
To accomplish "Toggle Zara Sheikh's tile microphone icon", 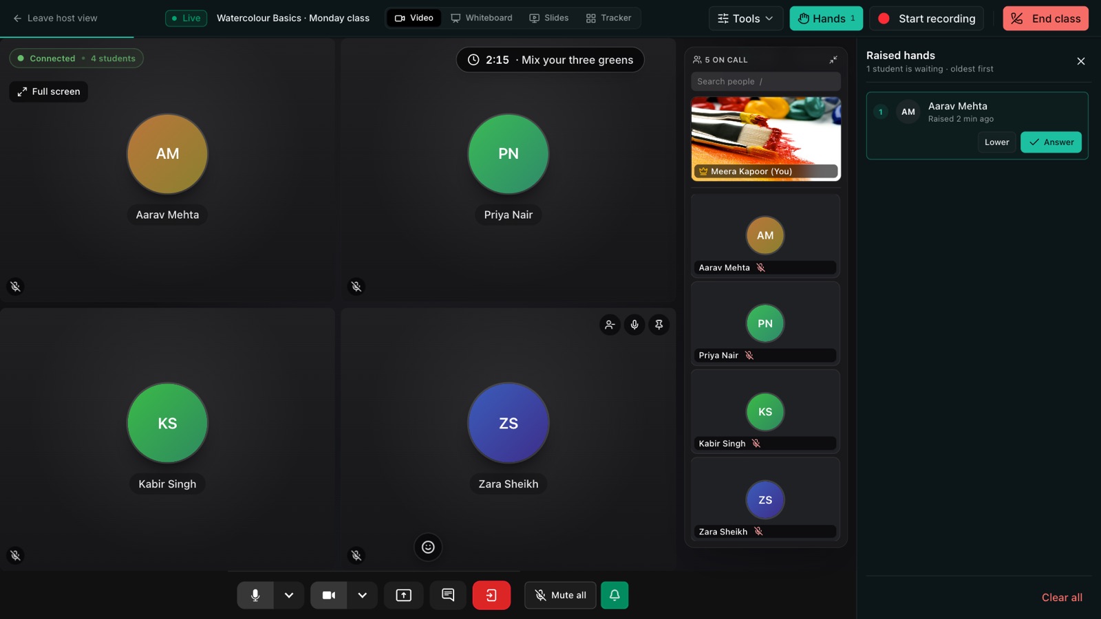I will (634, 325).
